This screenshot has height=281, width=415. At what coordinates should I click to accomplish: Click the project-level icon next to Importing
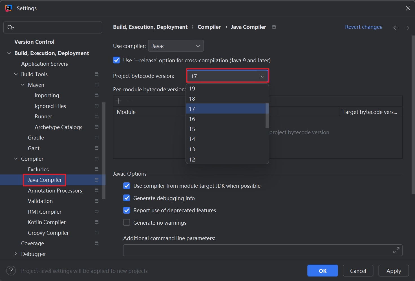tap(97, 95)
